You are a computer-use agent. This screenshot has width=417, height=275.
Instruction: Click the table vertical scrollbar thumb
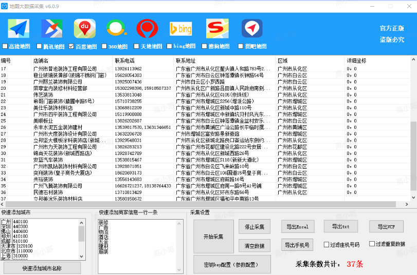413,156
